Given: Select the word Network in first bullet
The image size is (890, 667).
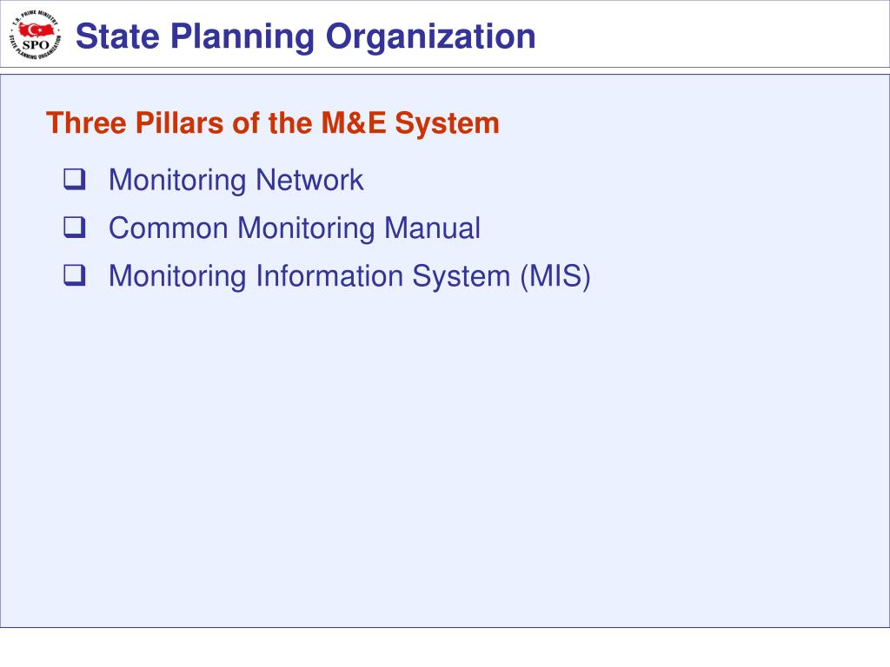Looking at the screenshot, I should tap(309, 180).
